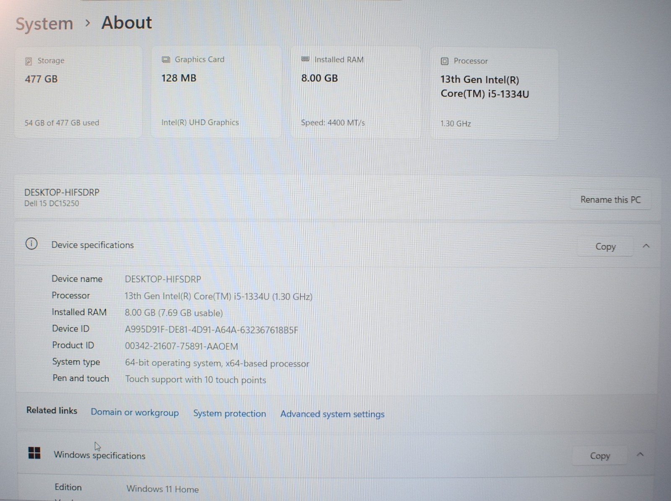The image size is (671, 501).
Task: Click the Installed RAM label in specifications
Action: [79, 312]
